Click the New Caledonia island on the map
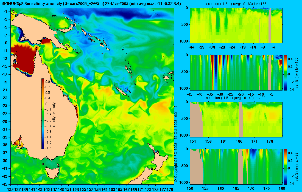Screen dimensions: 302x192 (x=121, y=91)
